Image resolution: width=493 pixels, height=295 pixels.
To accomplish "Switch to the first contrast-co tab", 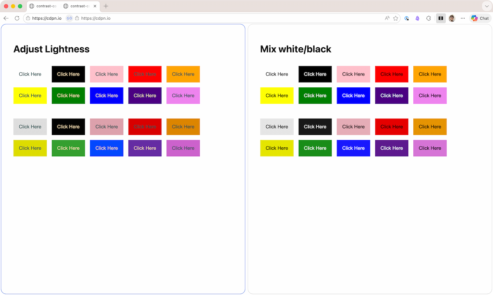I will pyautogui.click(x=43, y=6).
